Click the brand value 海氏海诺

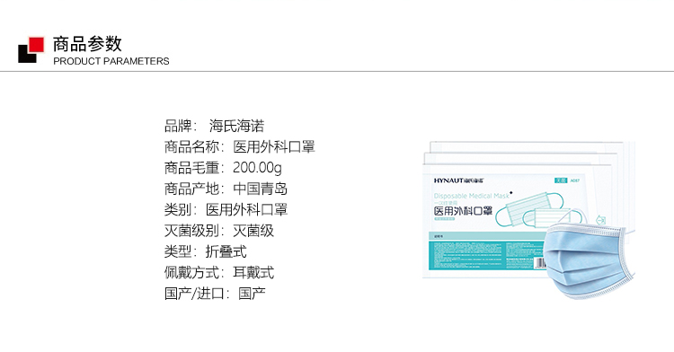(237, 127)
